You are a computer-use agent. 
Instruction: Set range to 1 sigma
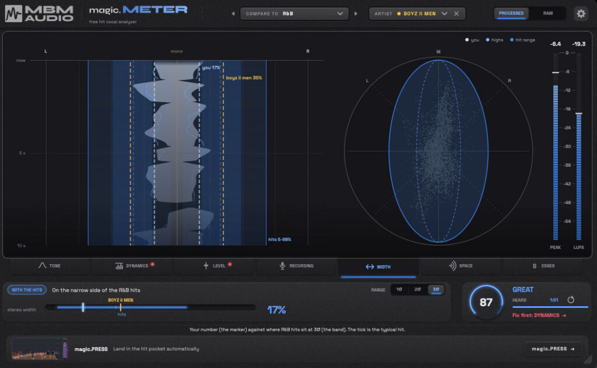tap(399, 289)
